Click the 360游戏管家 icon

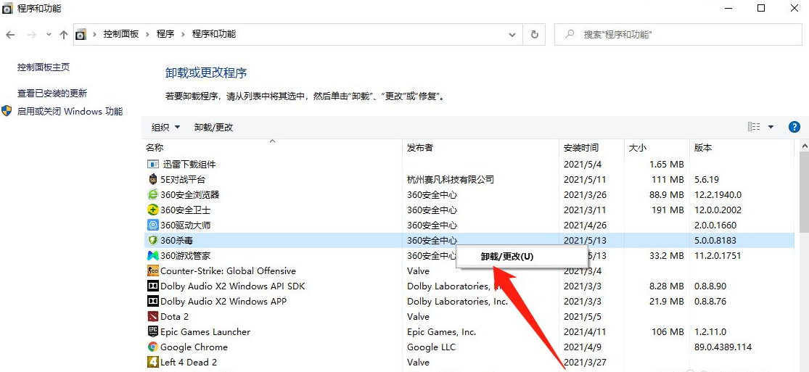point(152,255)
